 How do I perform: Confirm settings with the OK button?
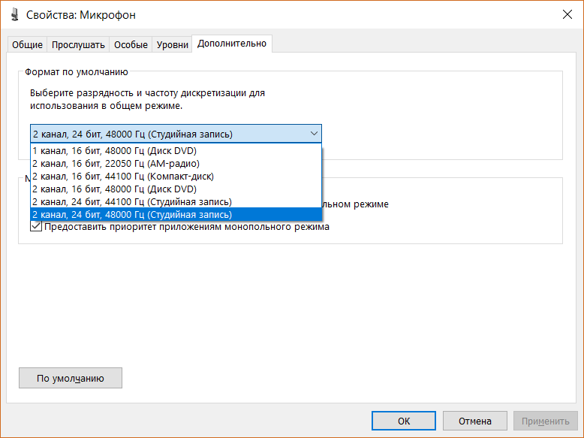404,421
